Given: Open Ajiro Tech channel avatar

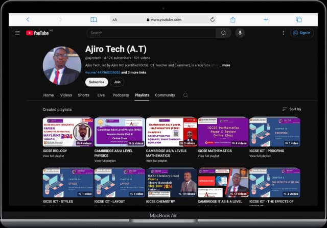Looking at the screenshot, I should point(62,66).
